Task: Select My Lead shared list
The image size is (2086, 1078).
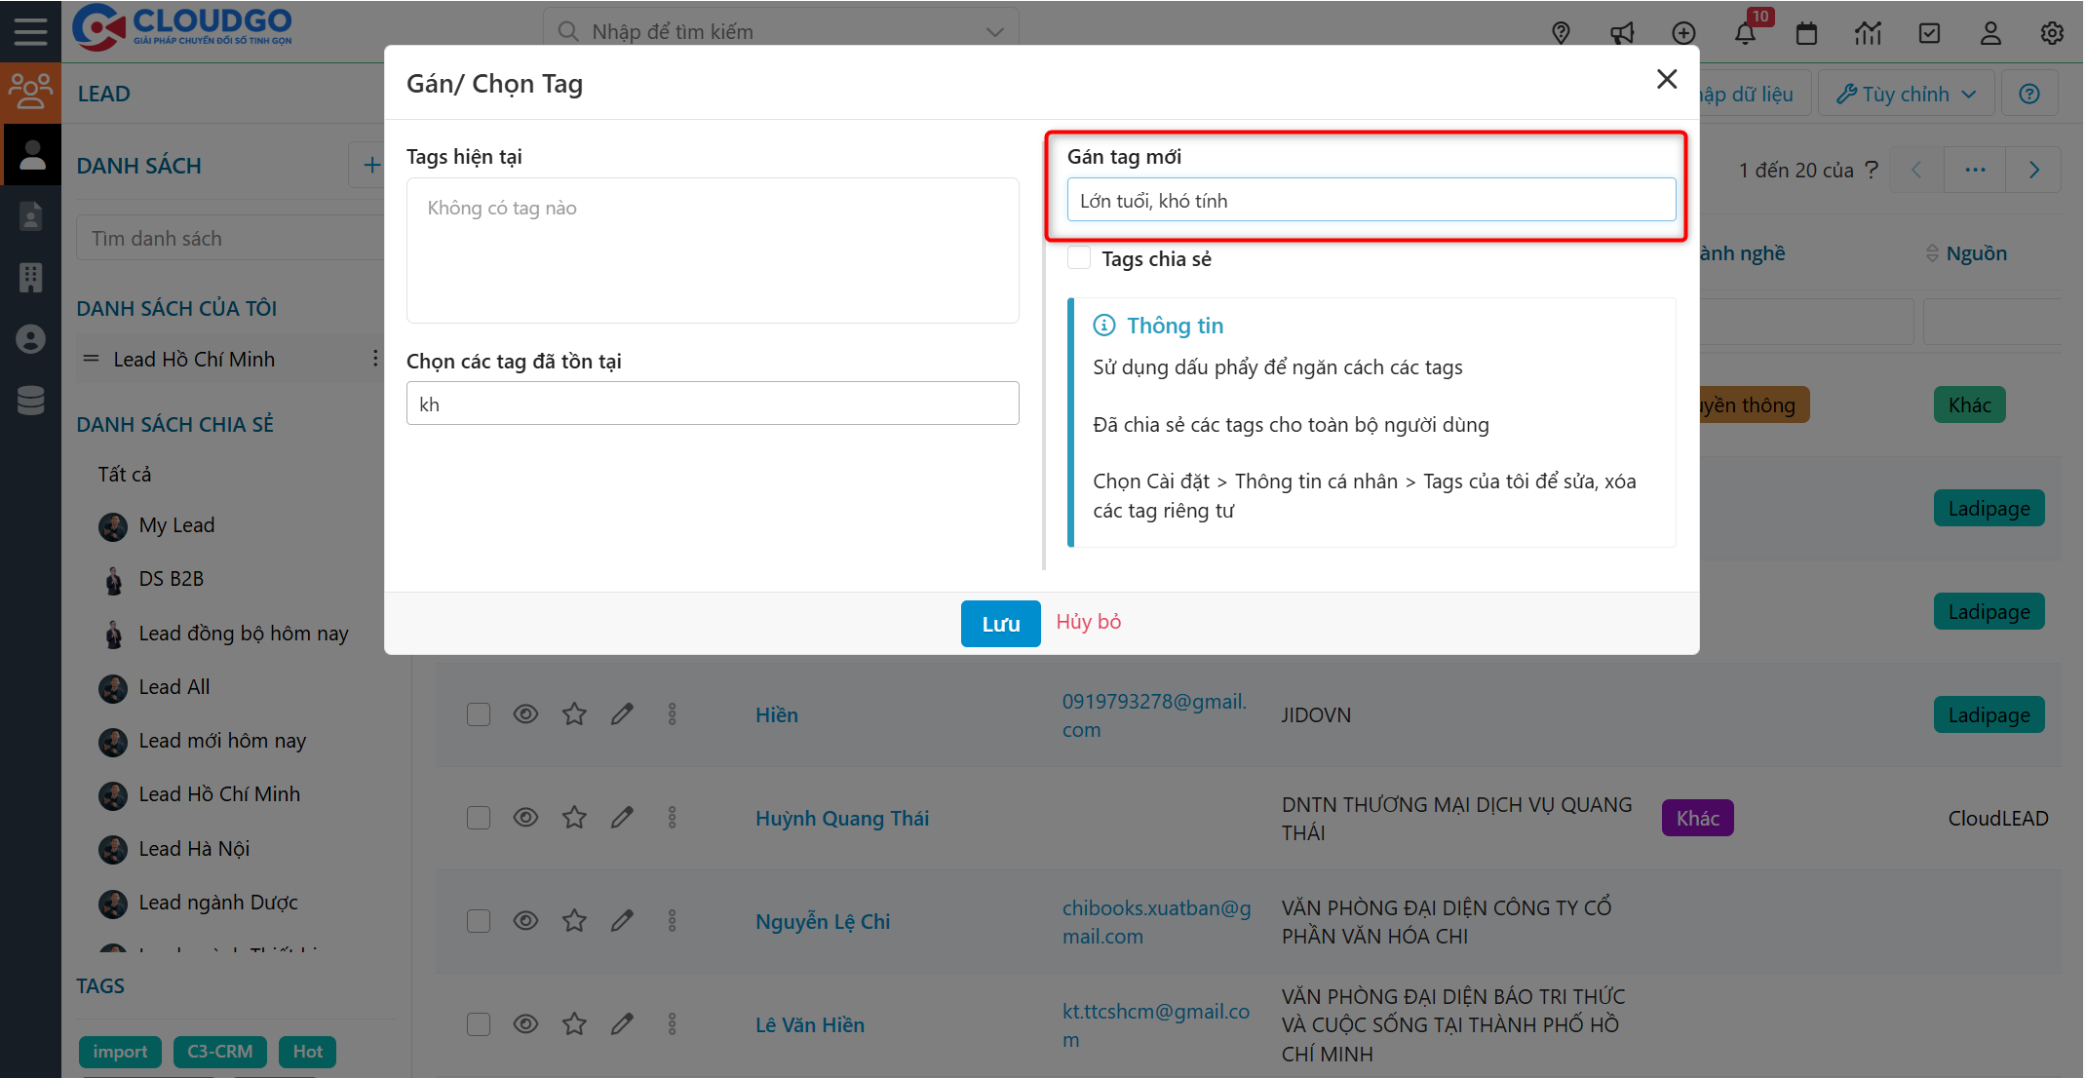Action: [176, 525]
